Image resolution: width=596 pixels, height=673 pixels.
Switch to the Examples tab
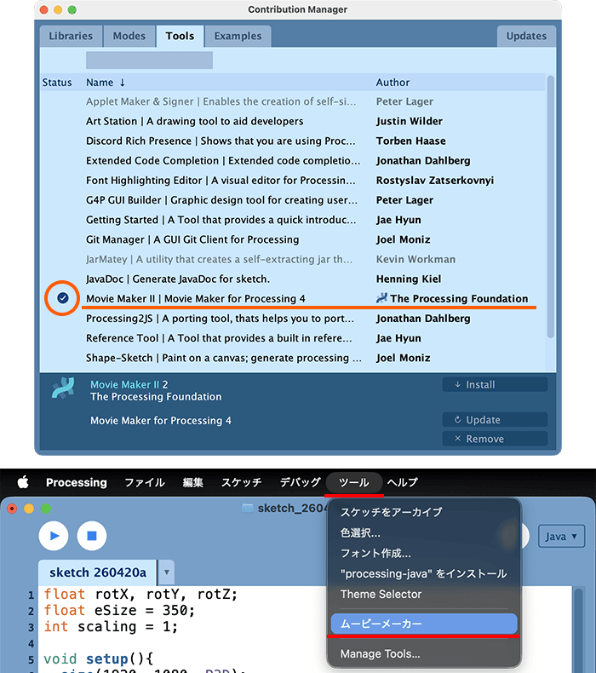coord(238,36)
